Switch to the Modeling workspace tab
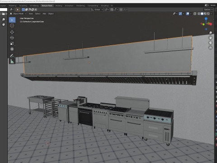This screenshot has height=163, width=217. [x=13, y=5]
